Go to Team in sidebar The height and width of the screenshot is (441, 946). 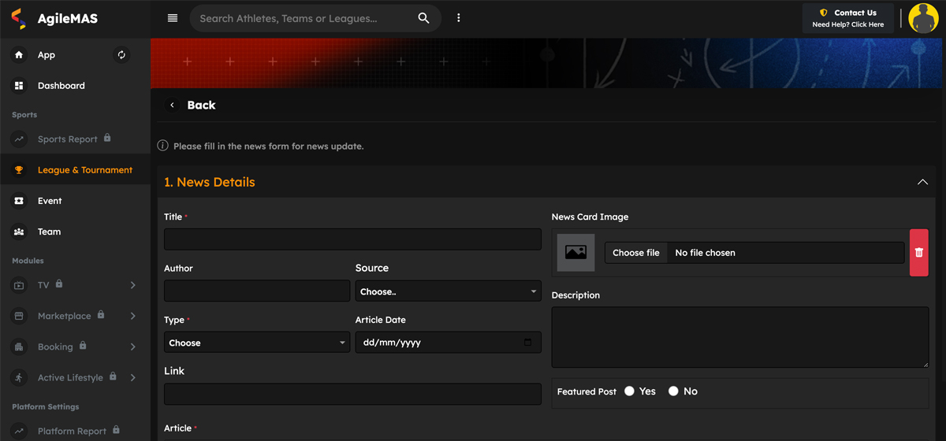[x=49, y=232]
